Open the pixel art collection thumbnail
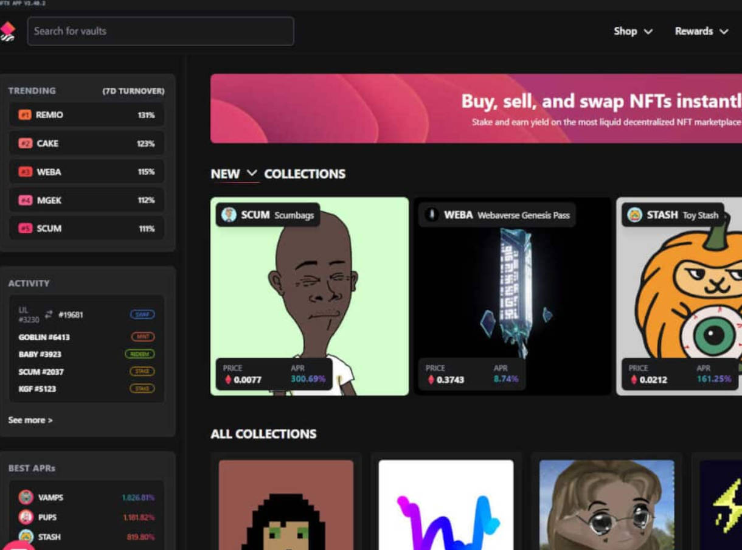The image size is (742, 550). pos(286,505)
